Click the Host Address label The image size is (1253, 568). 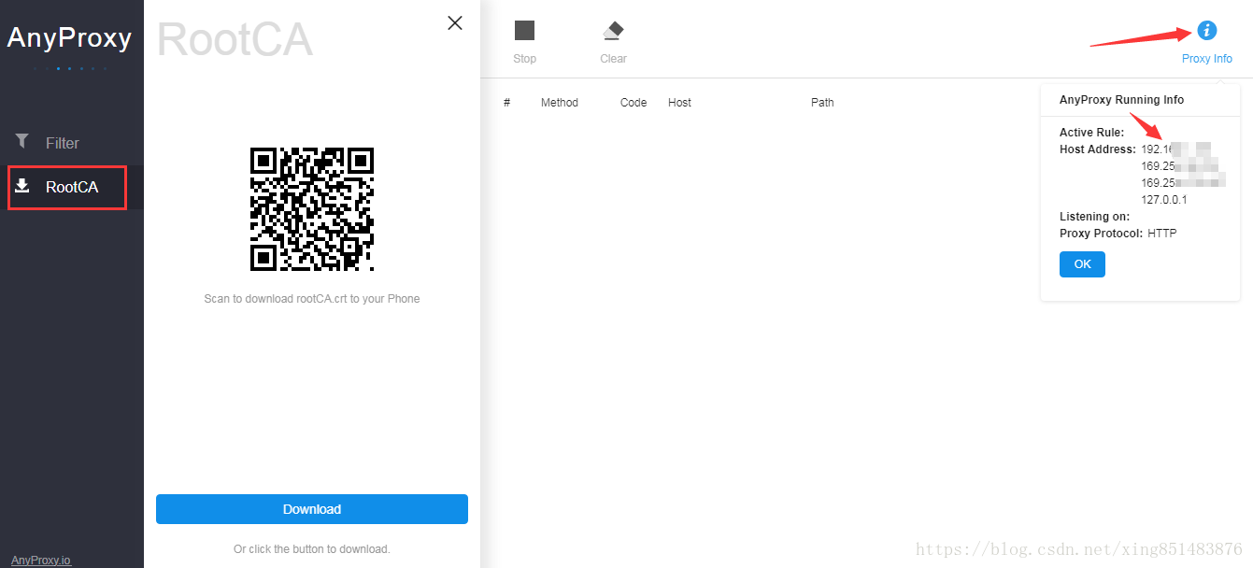pos(1098,149)
